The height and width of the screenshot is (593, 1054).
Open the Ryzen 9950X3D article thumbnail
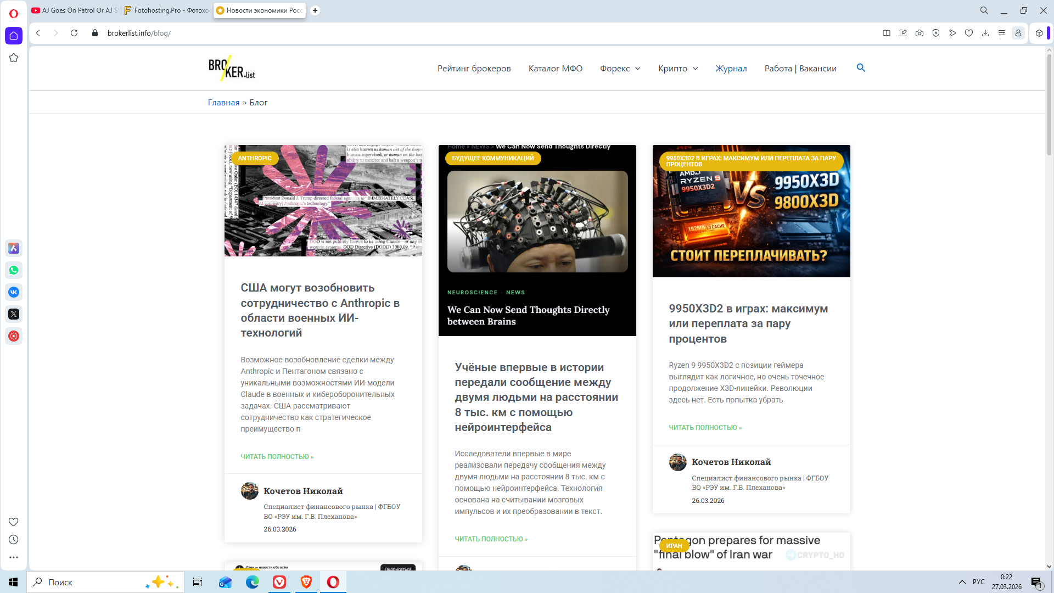click(x=751, y=211)
